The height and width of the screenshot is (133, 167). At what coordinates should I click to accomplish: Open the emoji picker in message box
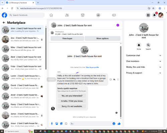[114, 124]
